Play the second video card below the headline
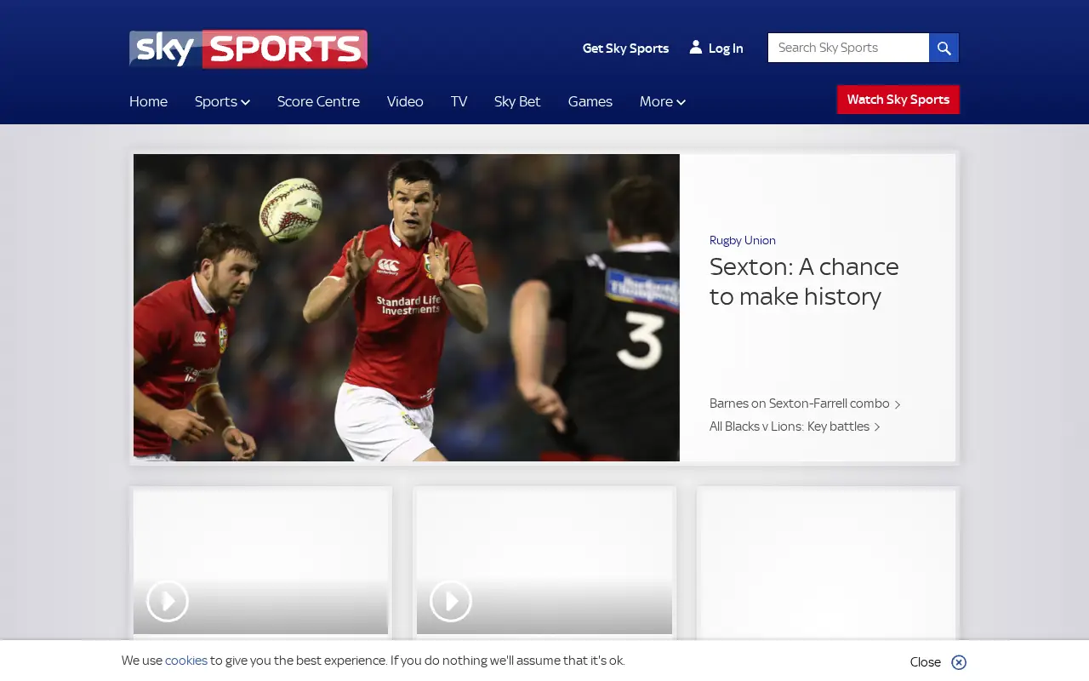 (451, 601)
